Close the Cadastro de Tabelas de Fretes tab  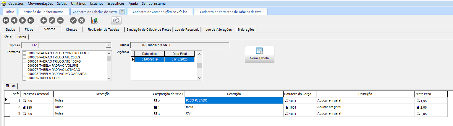[122, 12]
